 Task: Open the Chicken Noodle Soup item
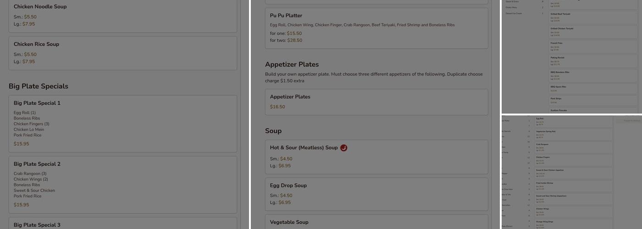[x=122, y=15]
